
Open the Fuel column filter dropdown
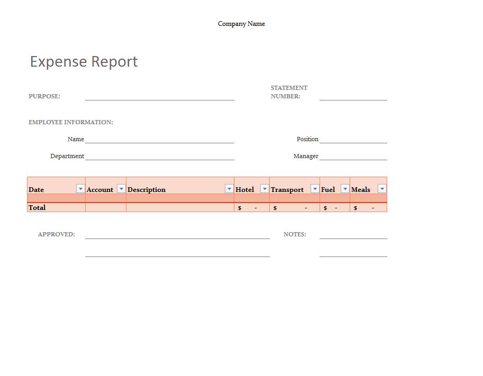pos(345,188)
